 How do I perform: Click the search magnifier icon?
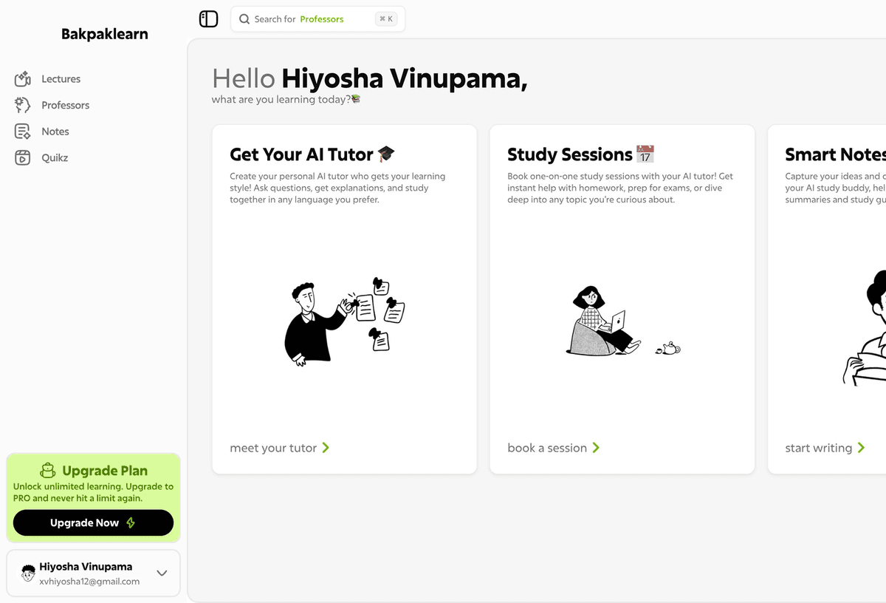[244, 19]
